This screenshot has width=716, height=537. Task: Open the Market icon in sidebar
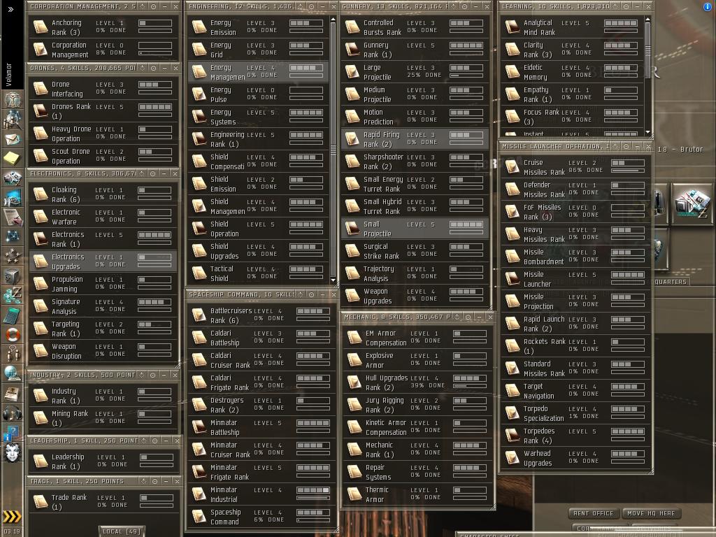coord(13,197)
